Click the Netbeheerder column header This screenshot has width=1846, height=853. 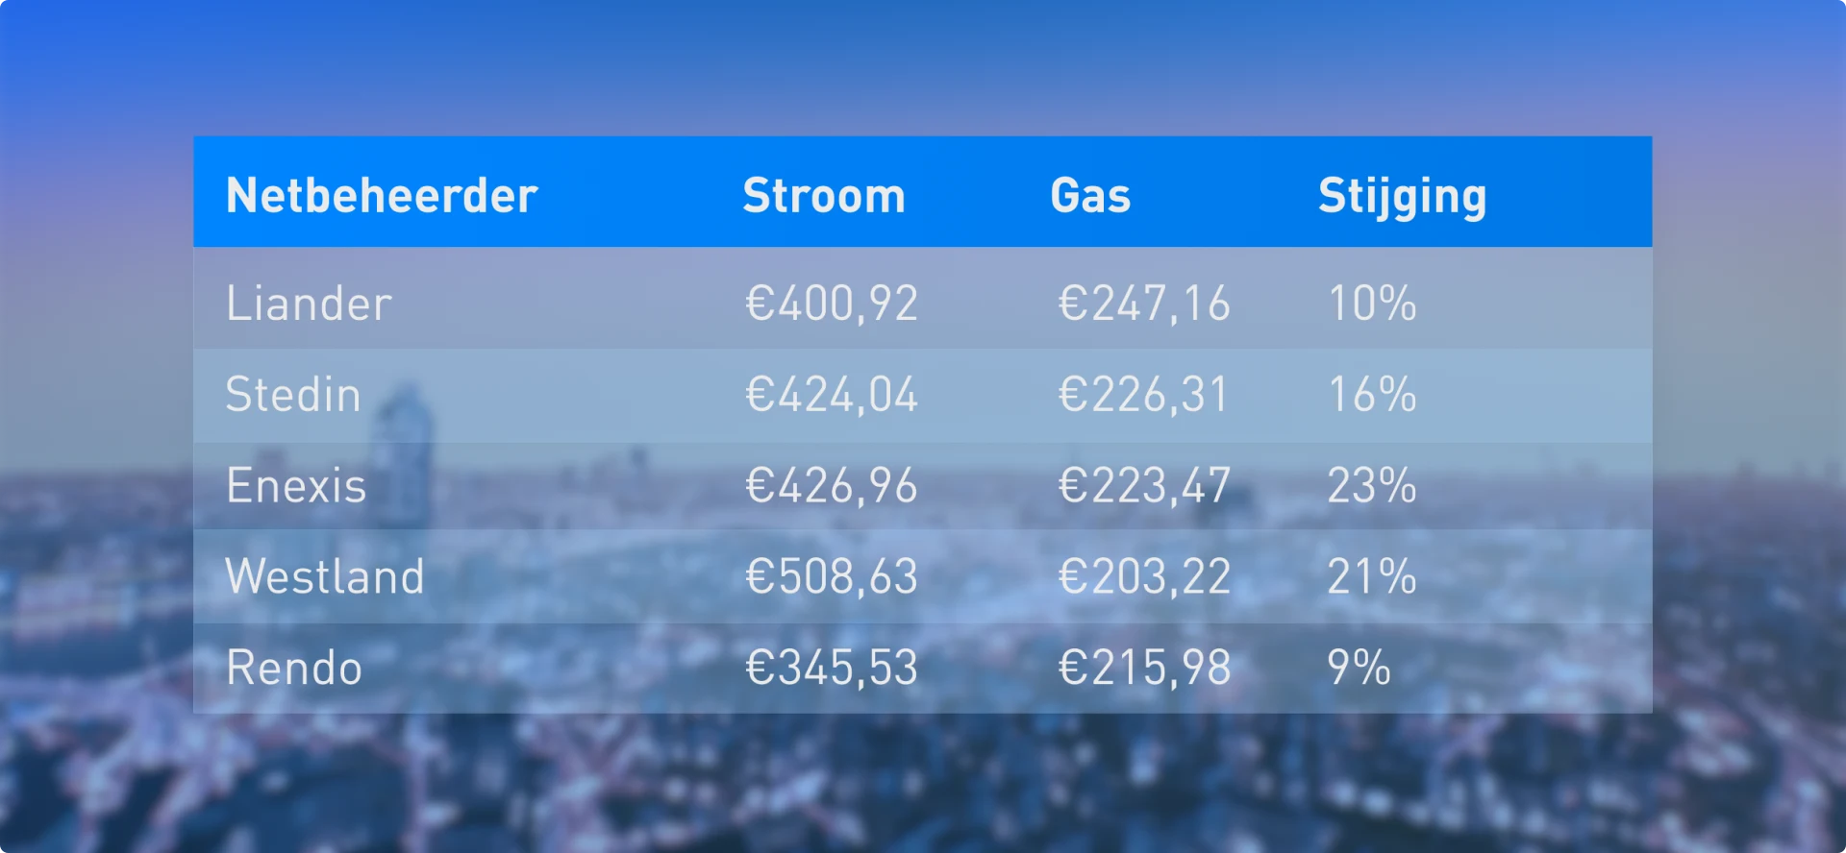pos(382,196)
